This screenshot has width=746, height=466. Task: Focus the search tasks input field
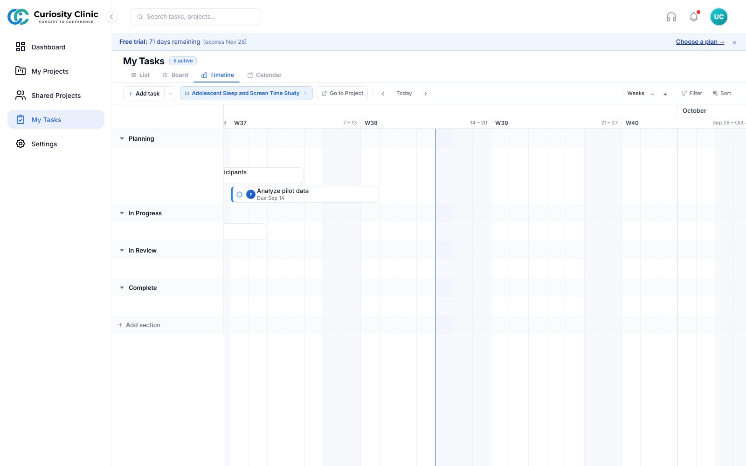196,17
